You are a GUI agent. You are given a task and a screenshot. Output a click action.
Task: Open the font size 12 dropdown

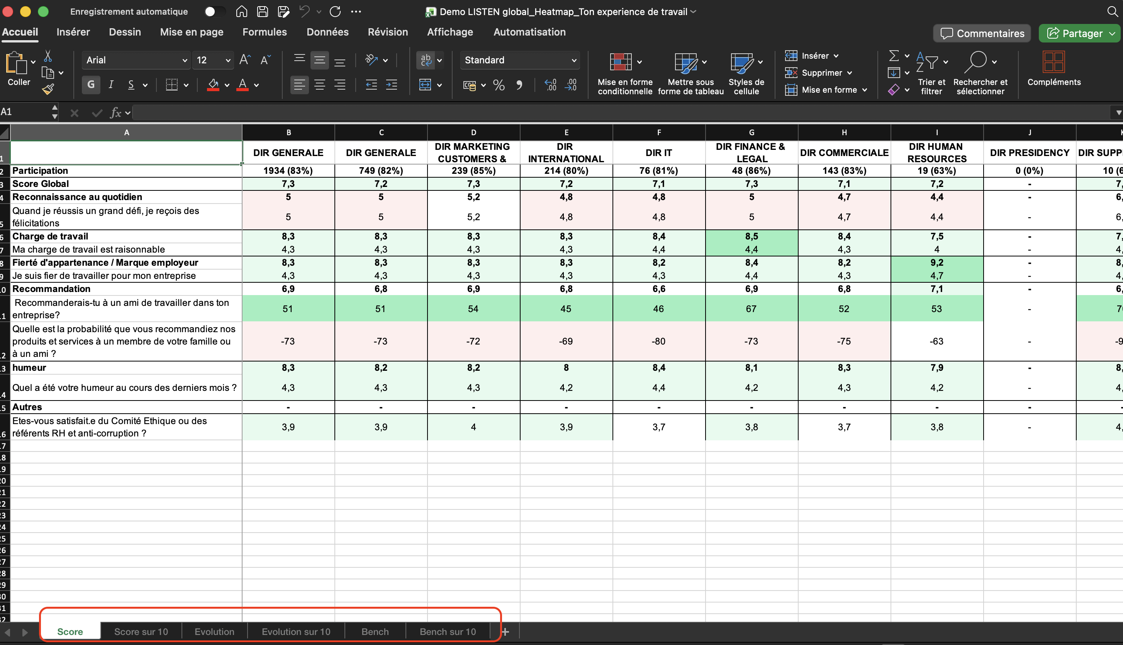[x=214, y=60]
